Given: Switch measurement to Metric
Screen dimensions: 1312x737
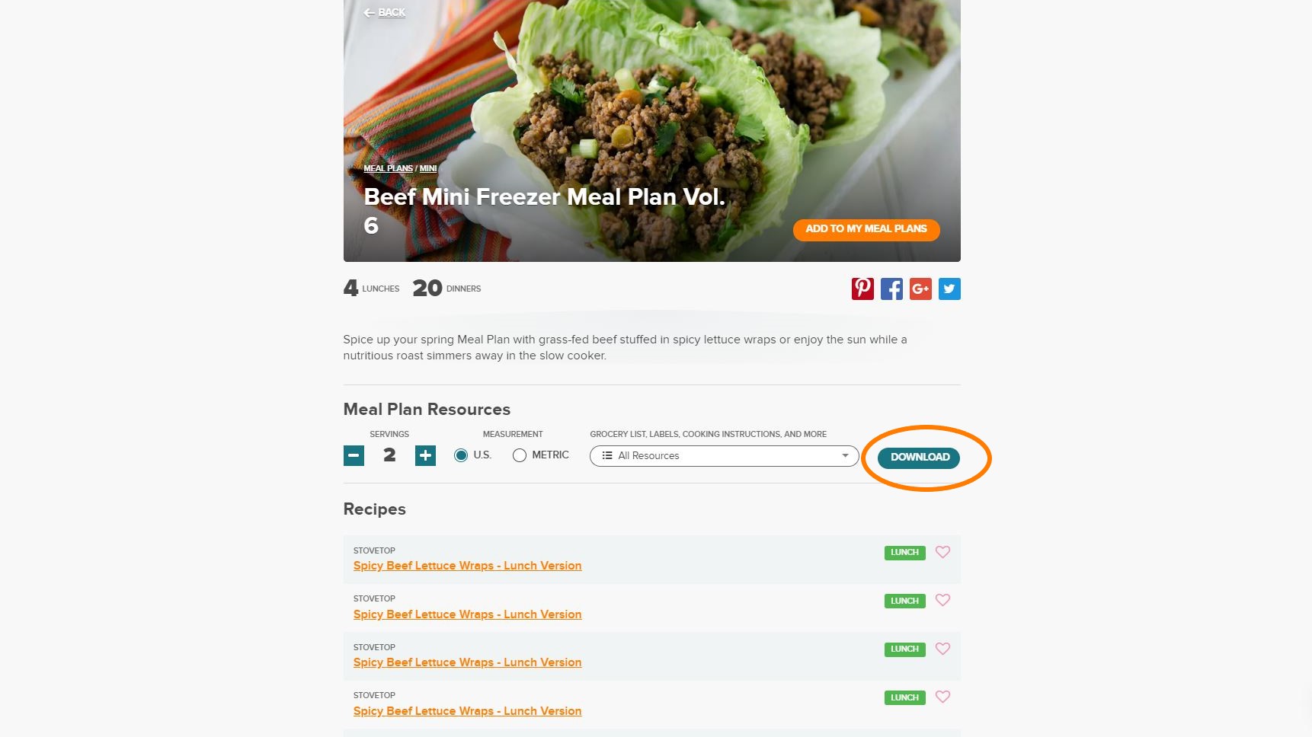Looking at the screenshot, I should coord(520,455).
